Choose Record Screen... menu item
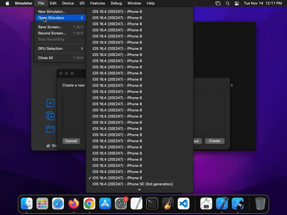287x215 pixels. pos(61,33)
